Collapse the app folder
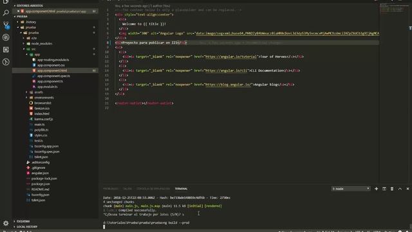 [x=37, y=54]
